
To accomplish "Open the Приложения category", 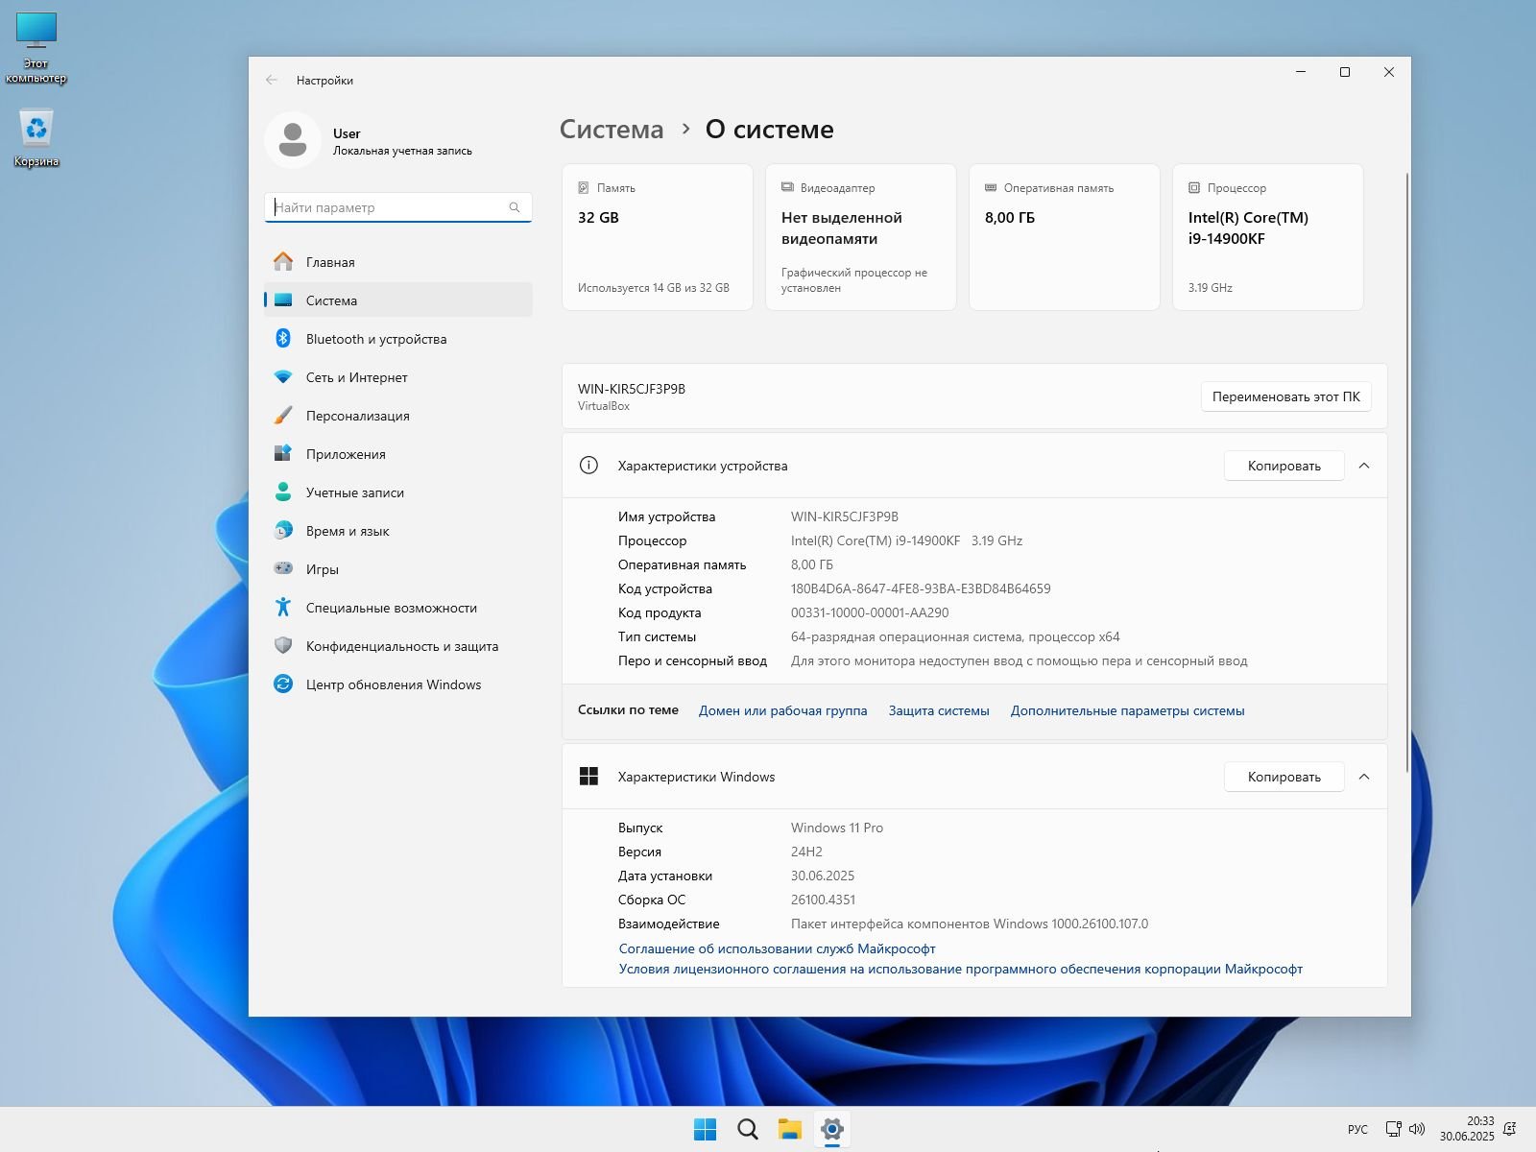I will click(x=398, y=454).
